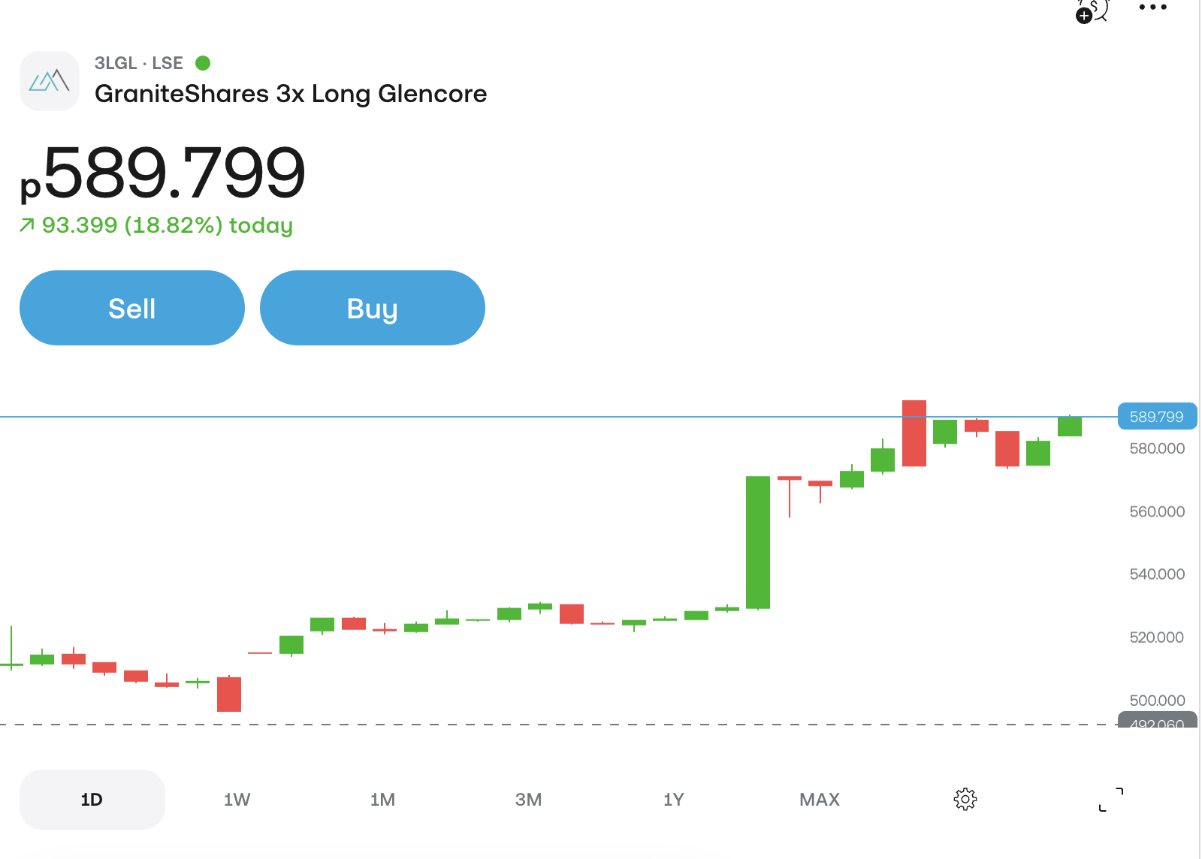Click the tallest green candlestick
The height and width of the screenshot is (859, 1202).
[x=758, y=542]
